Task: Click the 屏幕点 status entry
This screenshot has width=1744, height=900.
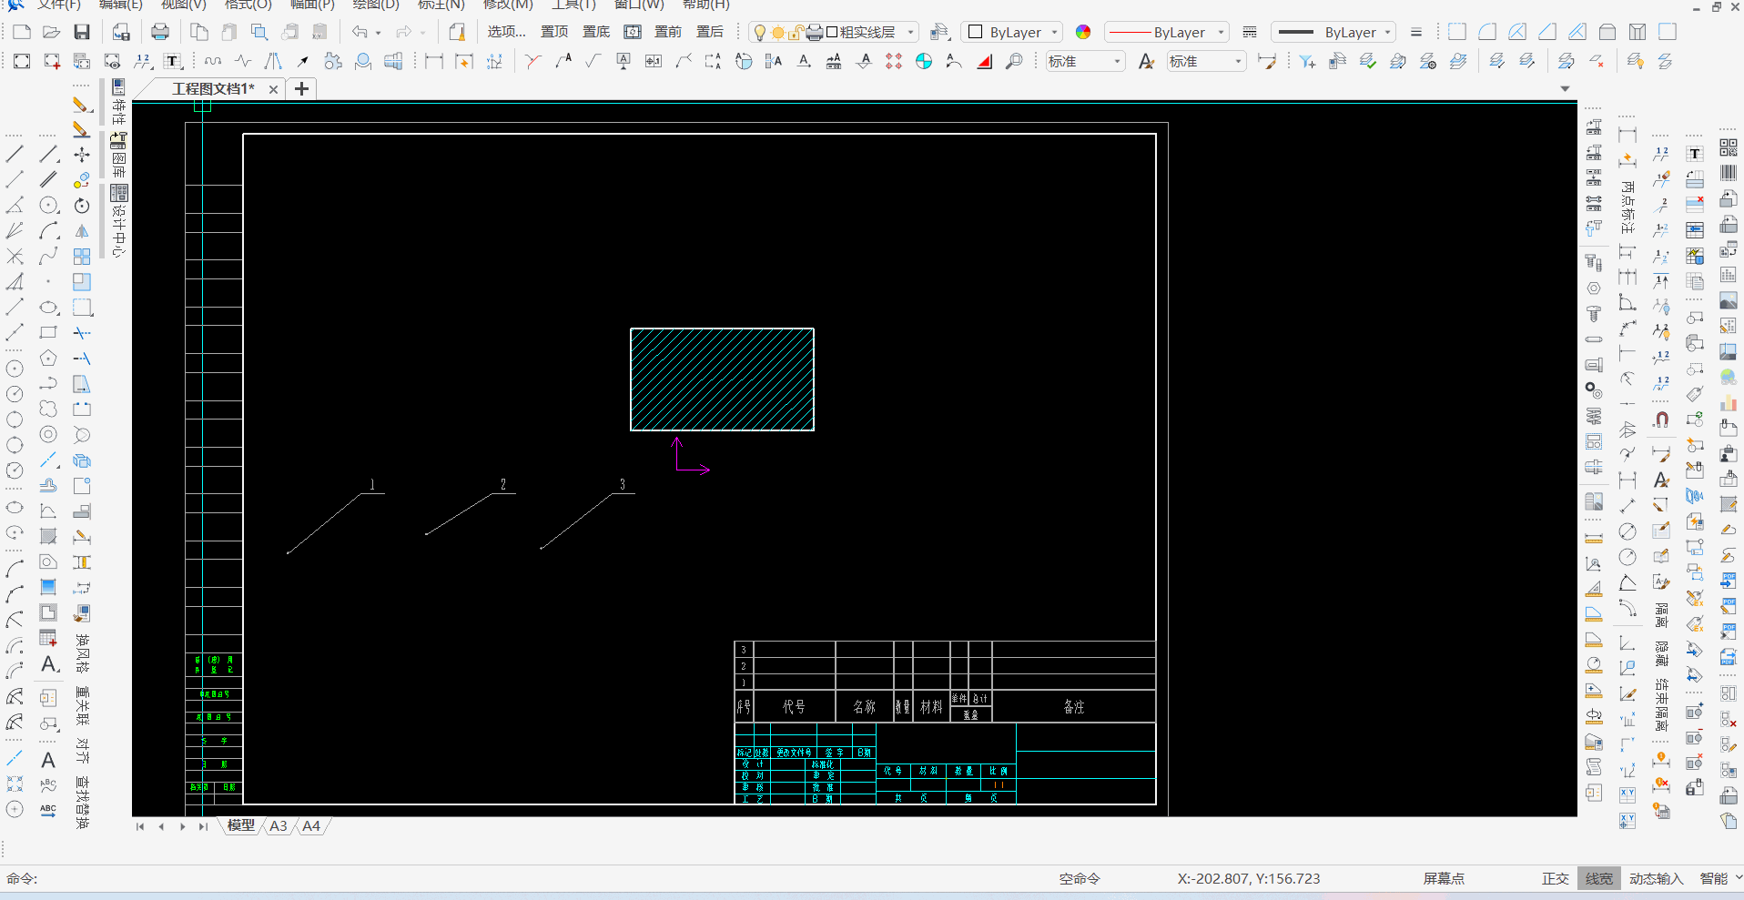Action: 1445,878
